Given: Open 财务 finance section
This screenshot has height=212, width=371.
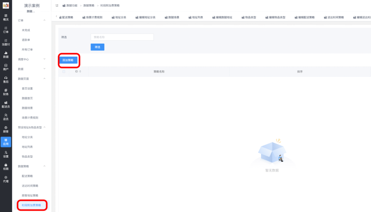Looking at the screenshot, I should (6, 92).
